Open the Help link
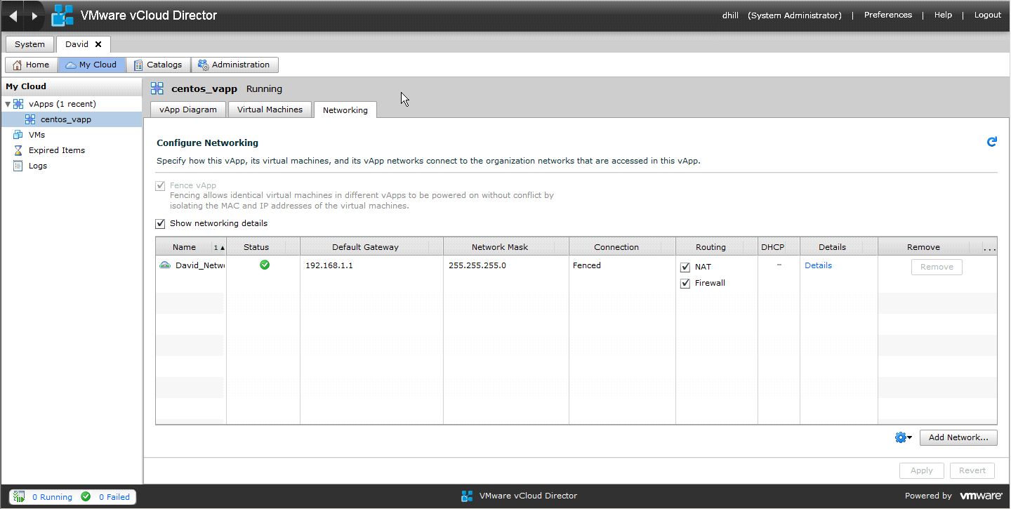Viewport: 1011px width, 509px height. pos(943,15)
